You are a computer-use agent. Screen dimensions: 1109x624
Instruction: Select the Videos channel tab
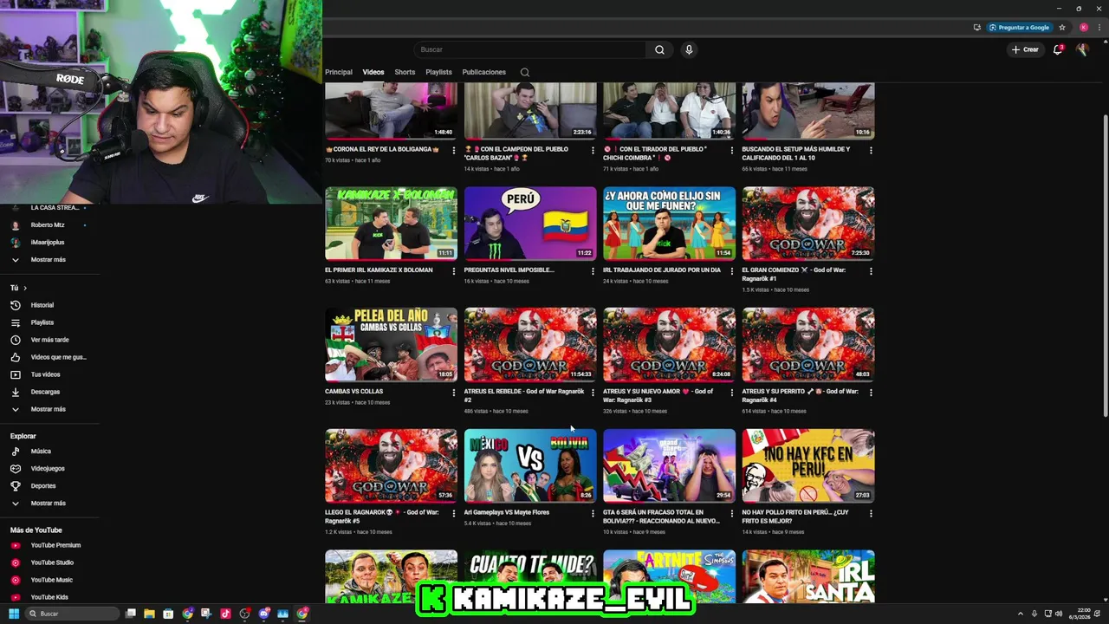(x=373, y=72)
